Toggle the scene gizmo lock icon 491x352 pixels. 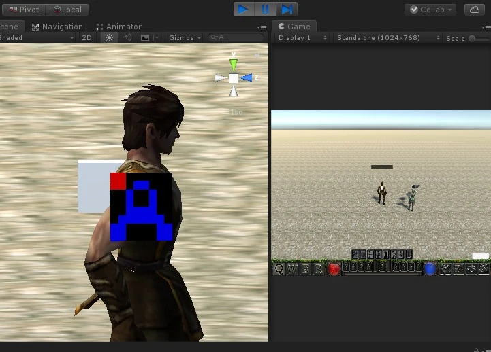257,56
